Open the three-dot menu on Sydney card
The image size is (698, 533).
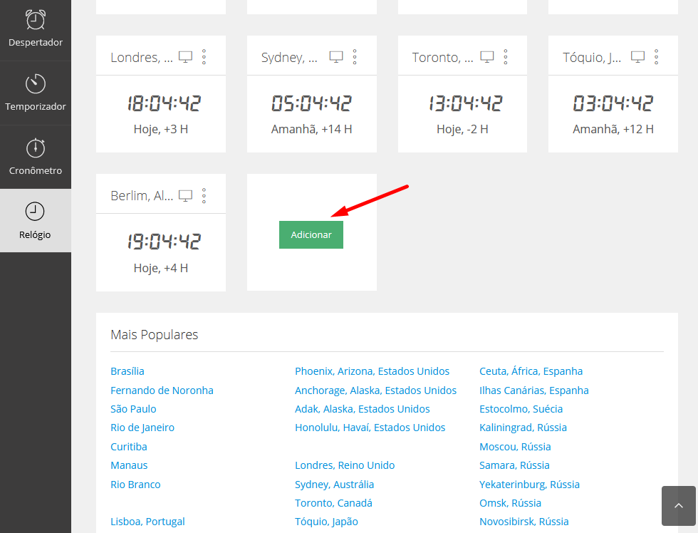355,57
